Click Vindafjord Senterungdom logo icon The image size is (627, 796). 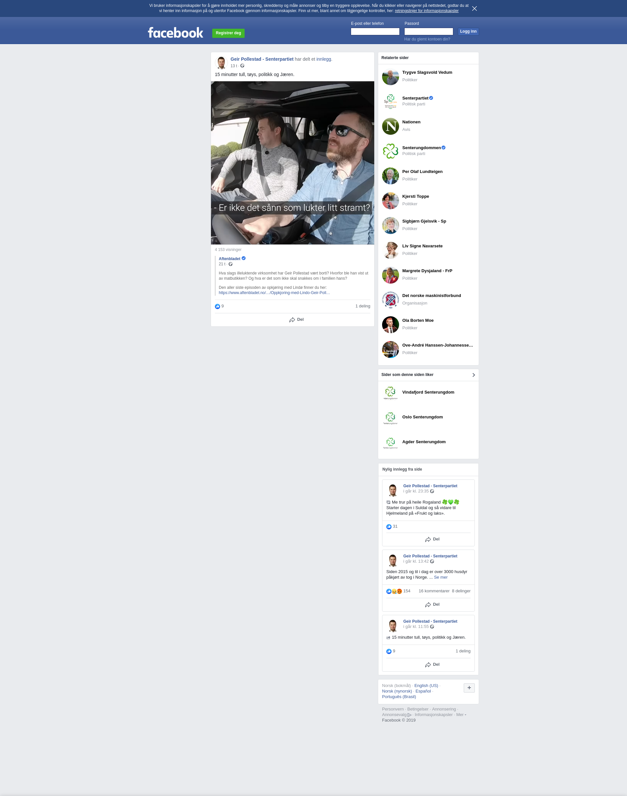coord(390,393)
